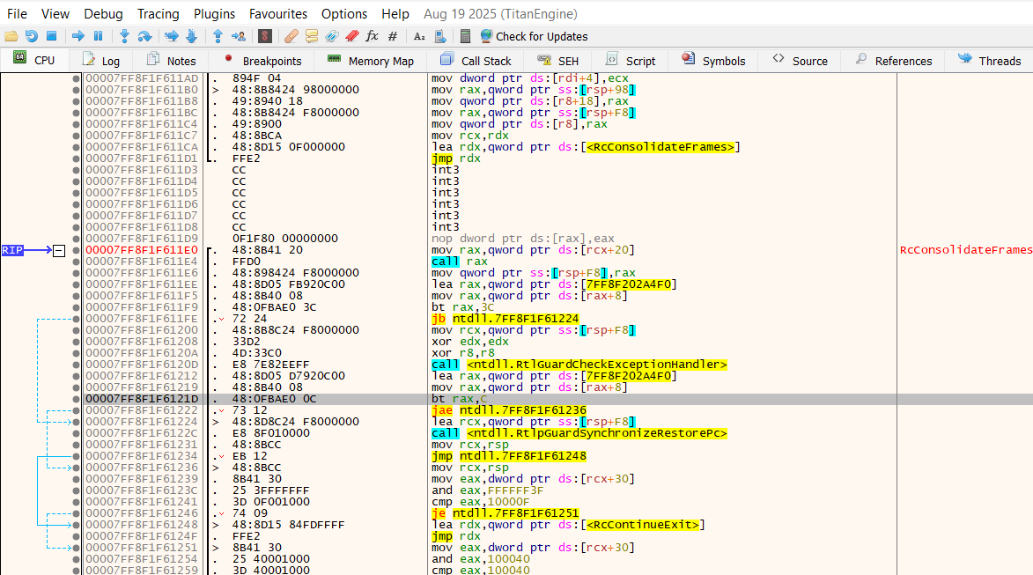Click the Trace Over icon
Screen dimensions: 1033x575
pyautogui.click(x=192, y=36)
